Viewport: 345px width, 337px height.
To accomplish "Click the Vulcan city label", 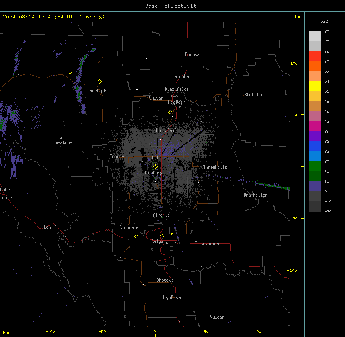I will click(217, 317).
